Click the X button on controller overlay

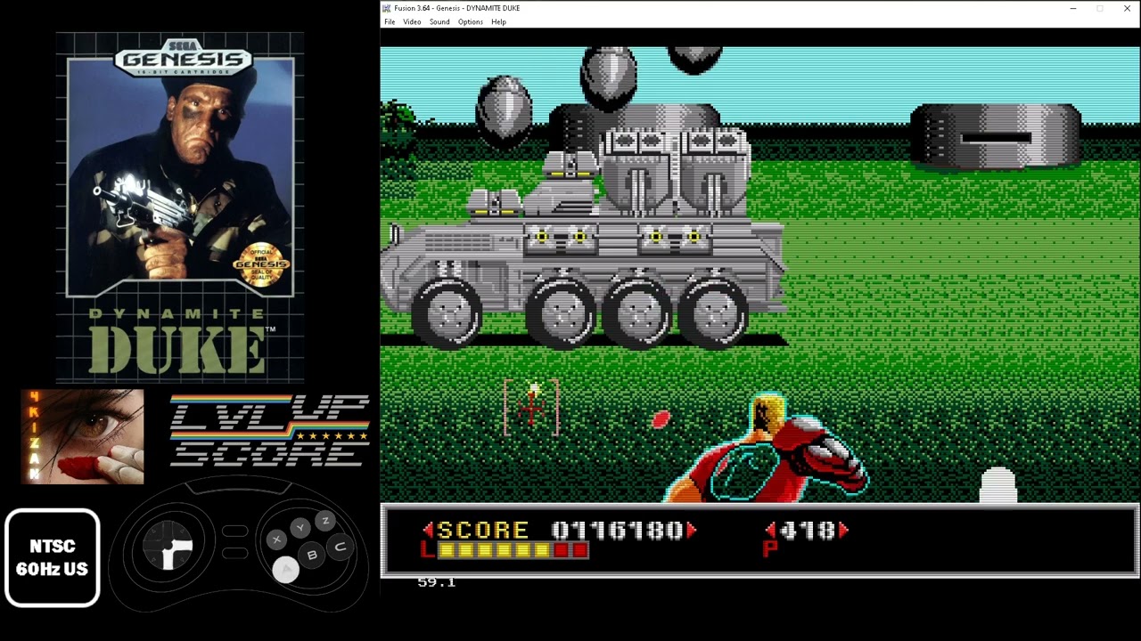coord(276,539)
